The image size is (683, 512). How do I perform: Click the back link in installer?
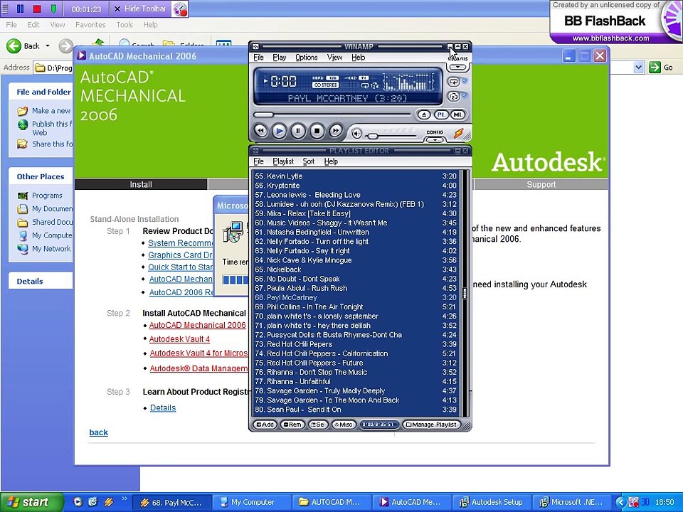[x=98, y=432]
